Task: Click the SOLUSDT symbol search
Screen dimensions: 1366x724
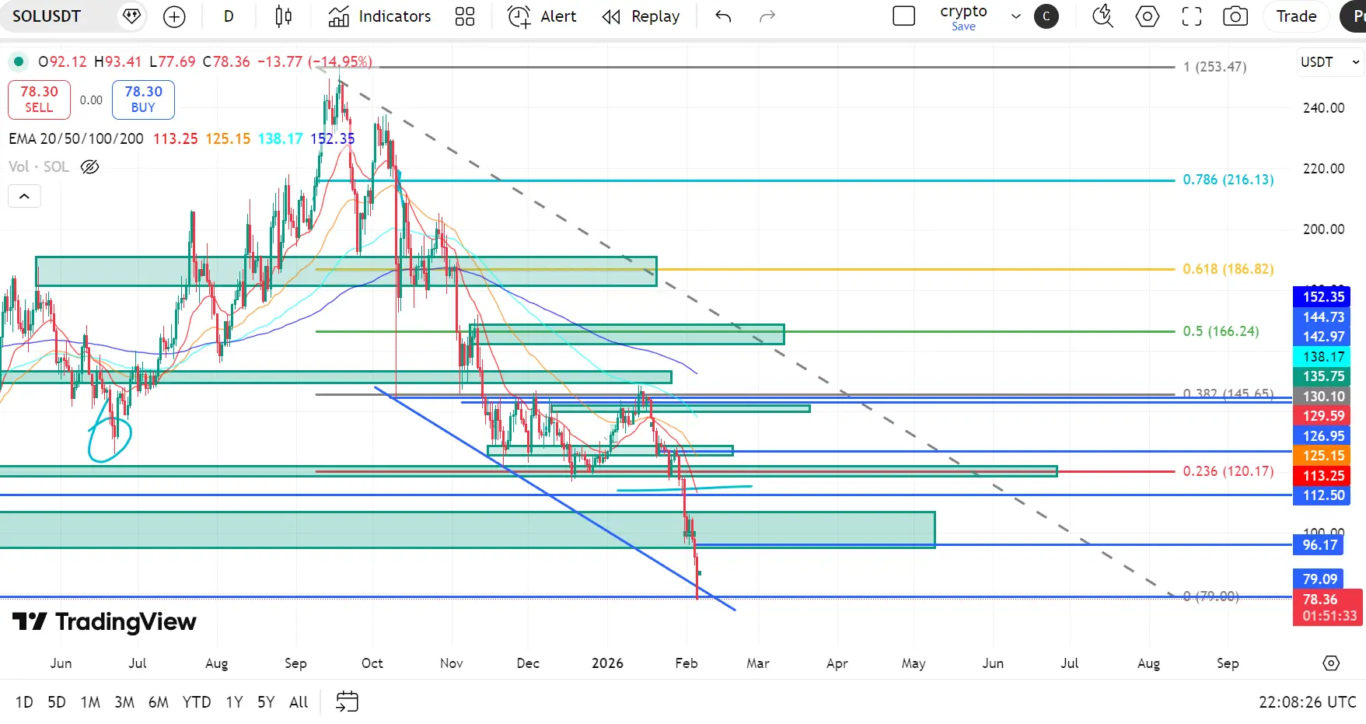Action: tap(47, 16)
